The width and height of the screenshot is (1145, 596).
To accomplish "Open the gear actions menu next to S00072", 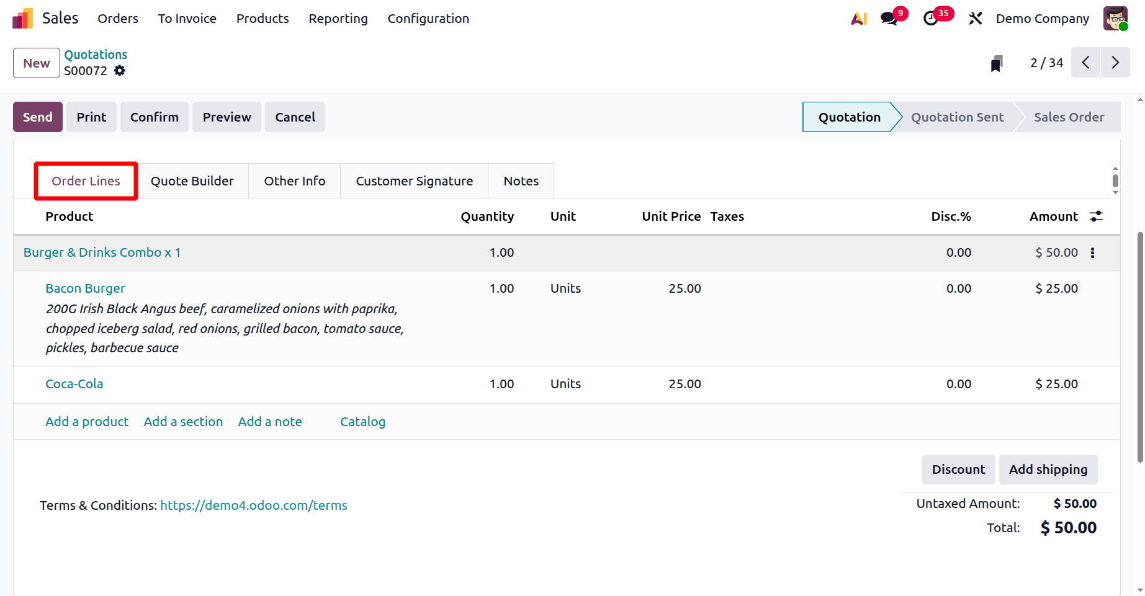I will [120, 71].
